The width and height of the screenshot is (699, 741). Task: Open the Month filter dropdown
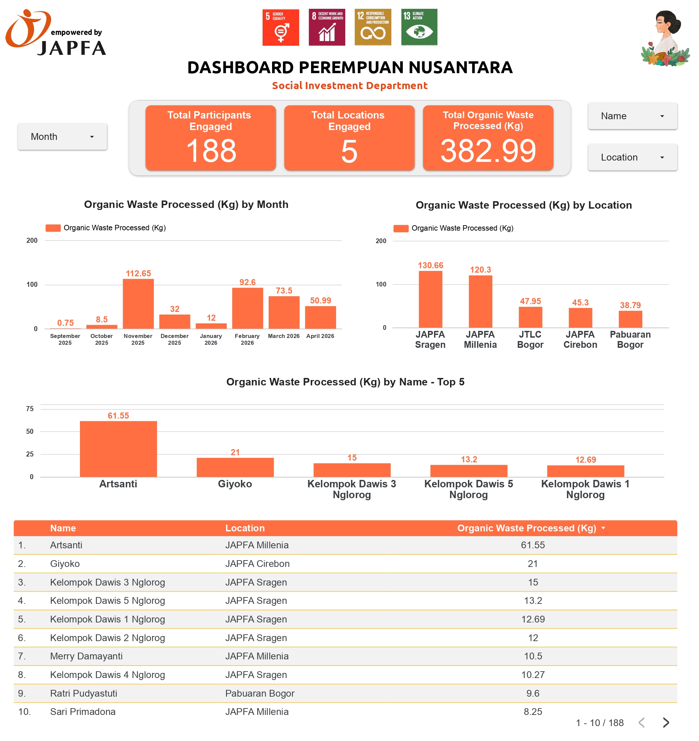(62, 136)
